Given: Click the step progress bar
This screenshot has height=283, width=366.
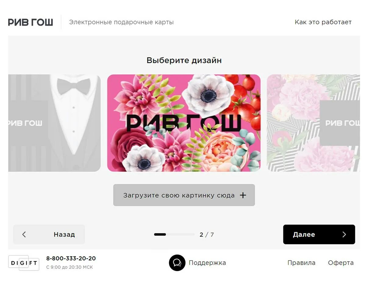Looking at the screenshot, I should (174, 235).
